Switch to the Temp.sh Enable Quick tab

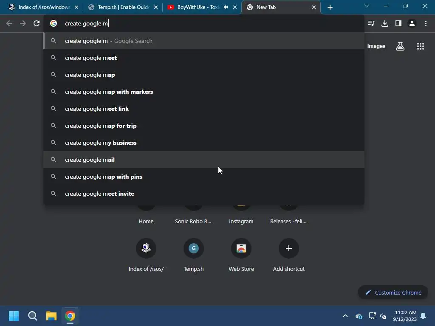(123, 7)
